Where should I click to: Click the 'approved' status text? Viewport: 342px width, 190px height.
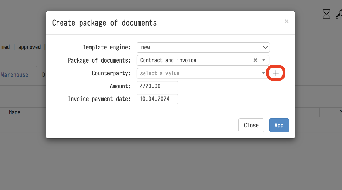(x=29, y=47)
